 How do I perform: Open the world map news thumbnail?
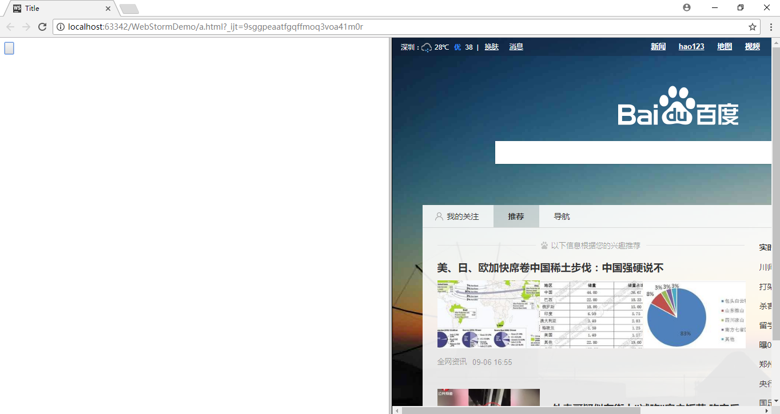point(488,315)
